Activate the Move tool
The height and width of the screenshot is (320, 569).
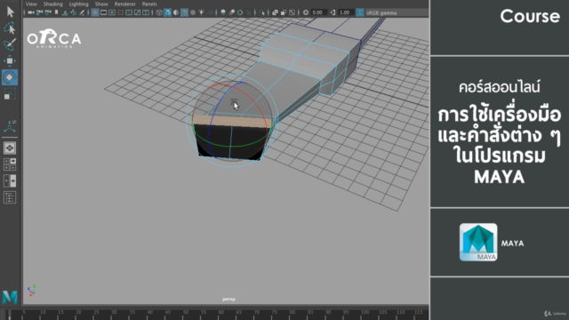tap(10, 60)
